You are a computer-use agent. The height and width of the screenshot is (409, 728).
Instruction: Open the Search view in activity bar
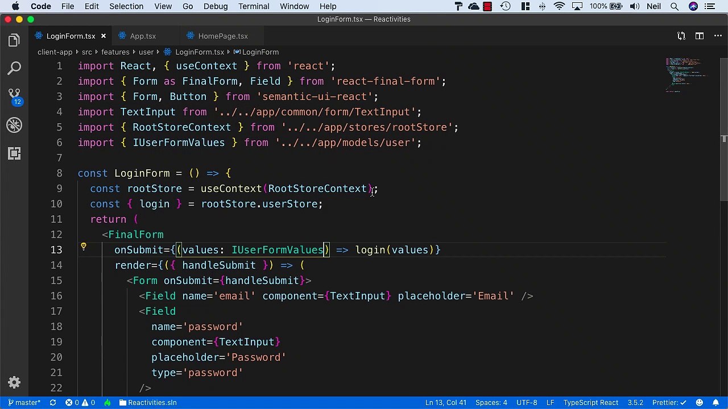tap(14, 69)
